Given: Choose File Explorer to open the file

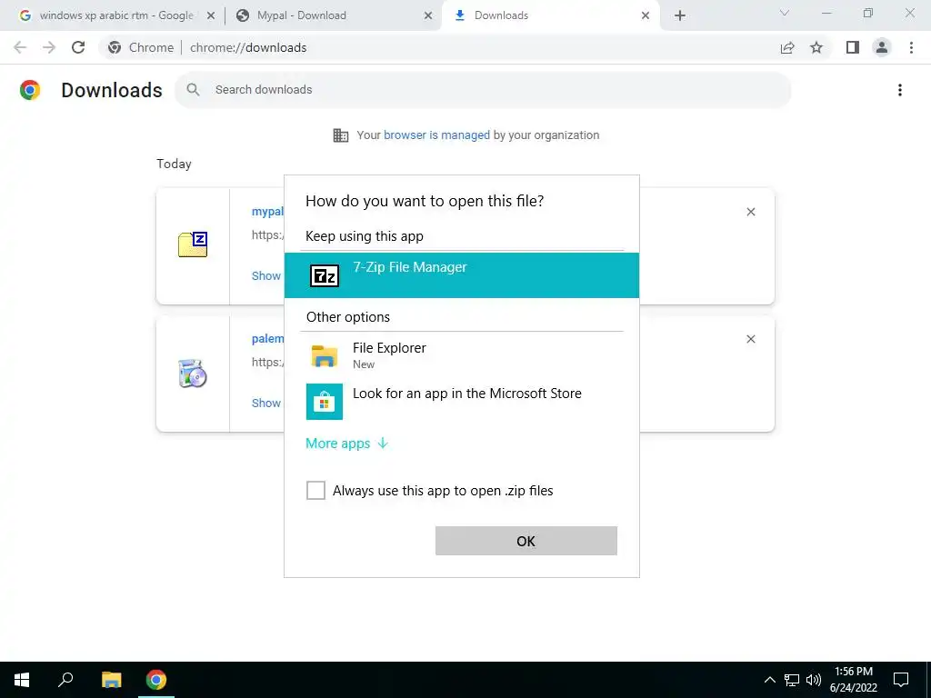Looking at the screenshot, I should tap(461, 355).
